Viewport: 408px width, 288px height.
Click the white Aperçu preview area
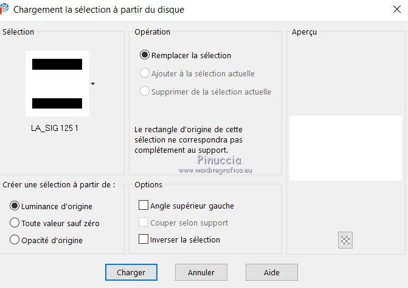click(345, 148)
